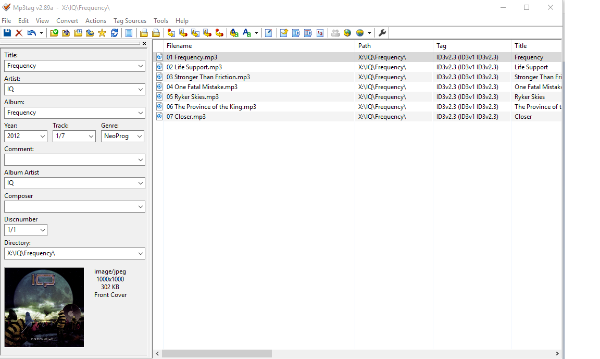Open the Actions menu

point(96,21)
